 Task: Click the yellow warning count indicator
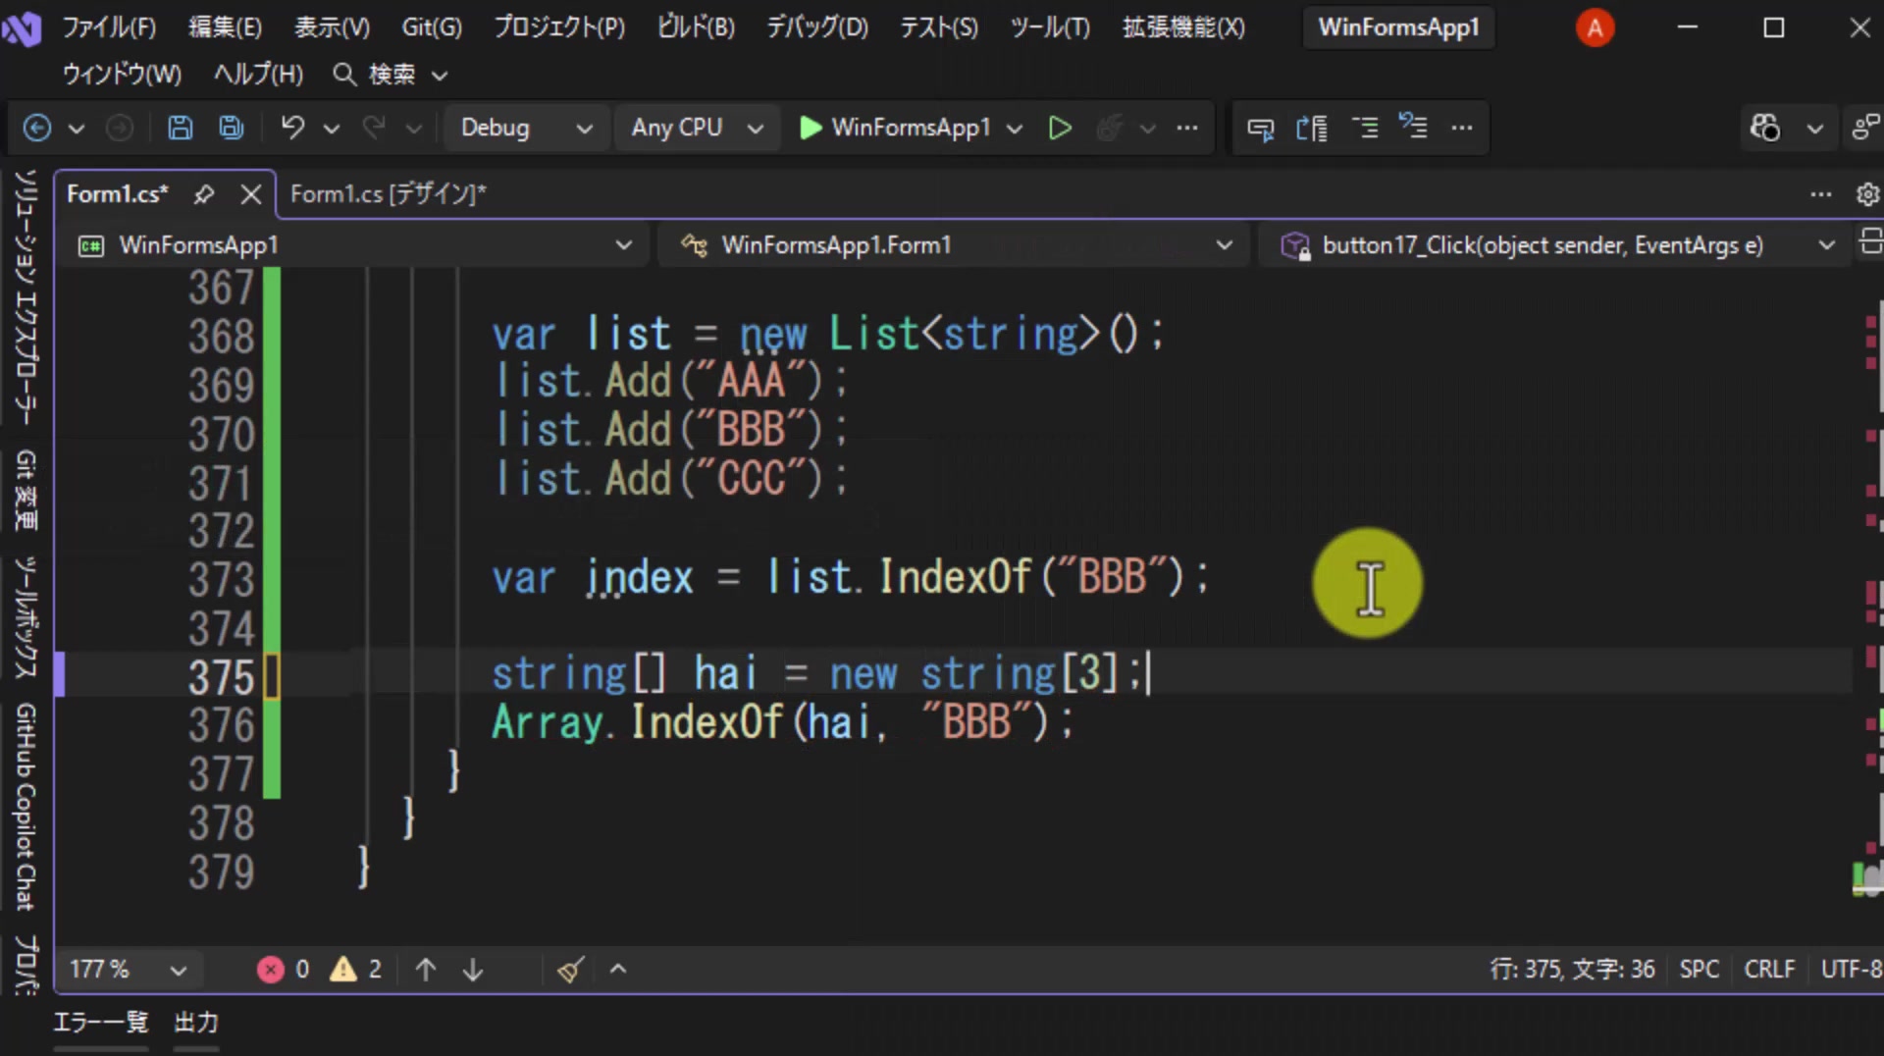click(355, 970)
